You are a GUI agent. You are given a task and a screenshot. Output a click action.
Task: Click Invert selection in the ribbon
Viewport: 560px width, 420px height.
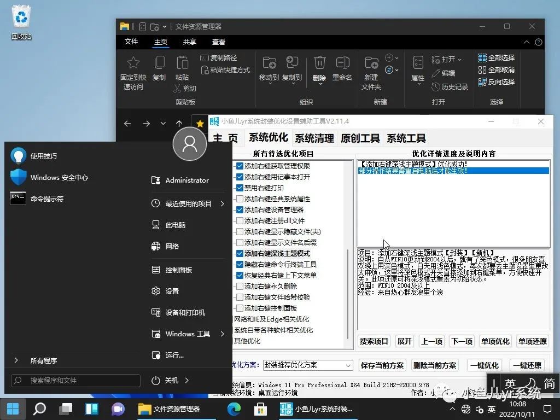497,81
